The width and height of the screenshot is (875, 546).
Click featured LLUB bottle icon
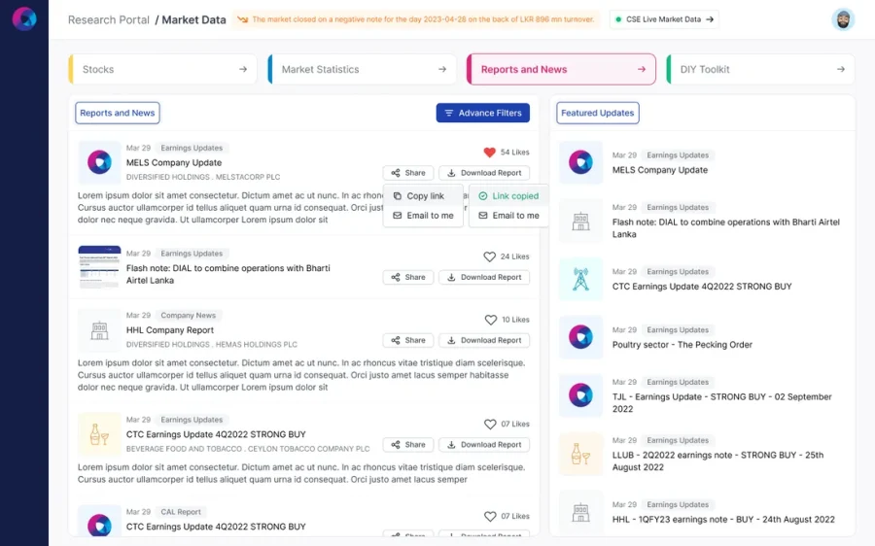(x=581, y=454)
